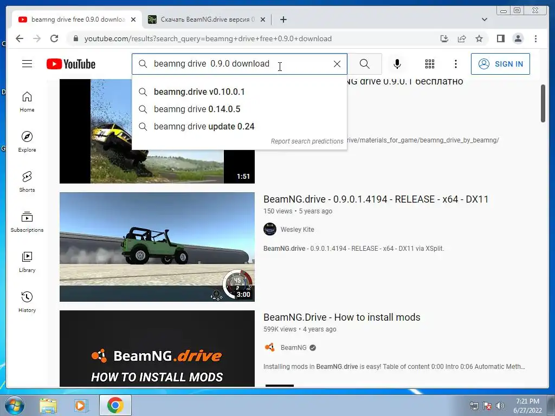Open YouTube apps grid
The image size is (555, 416).
(x=430, y=64)
